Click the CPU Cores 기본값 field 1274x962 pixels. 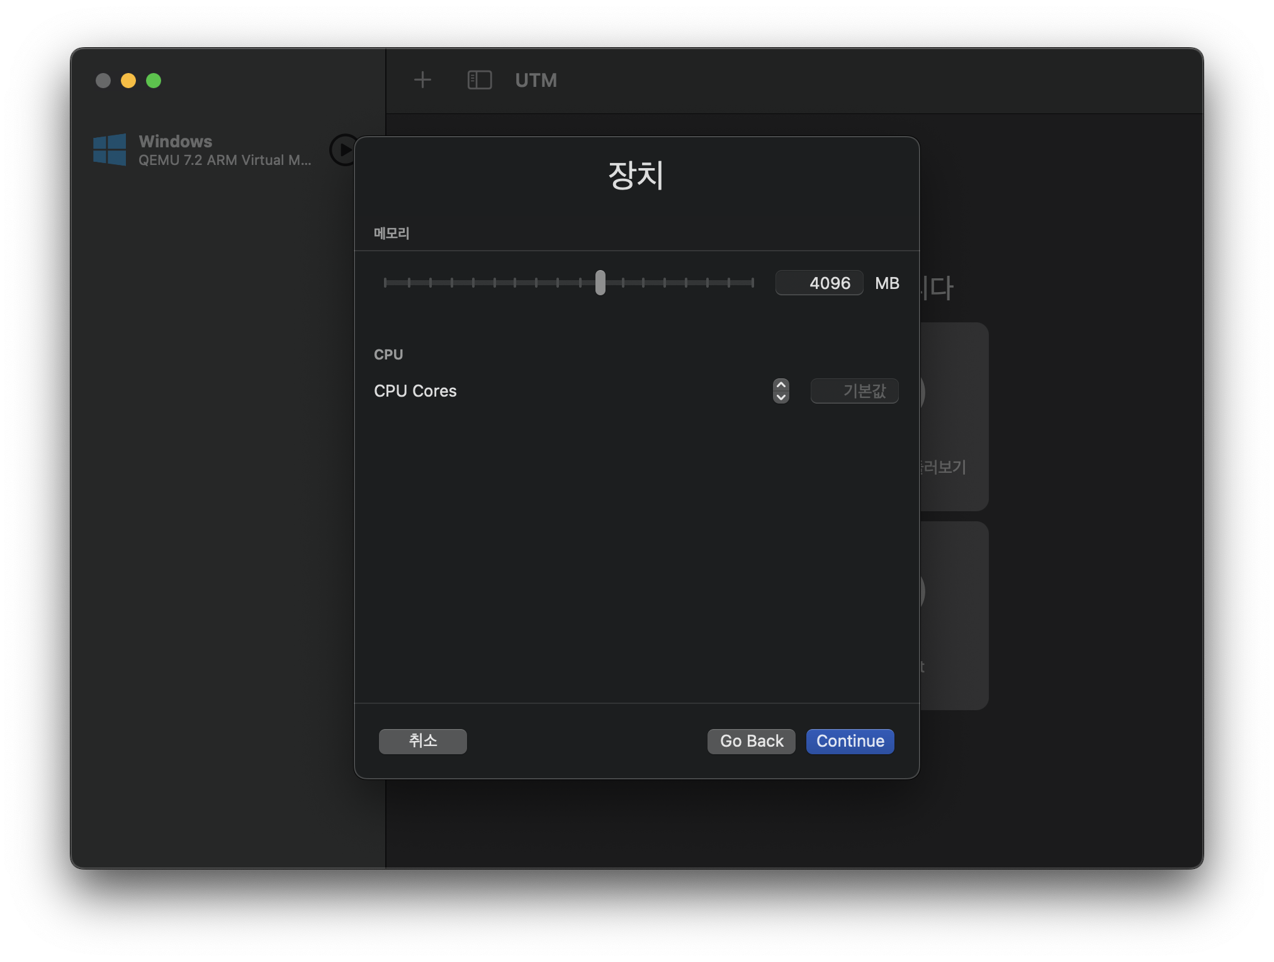(x=854, y=391)
